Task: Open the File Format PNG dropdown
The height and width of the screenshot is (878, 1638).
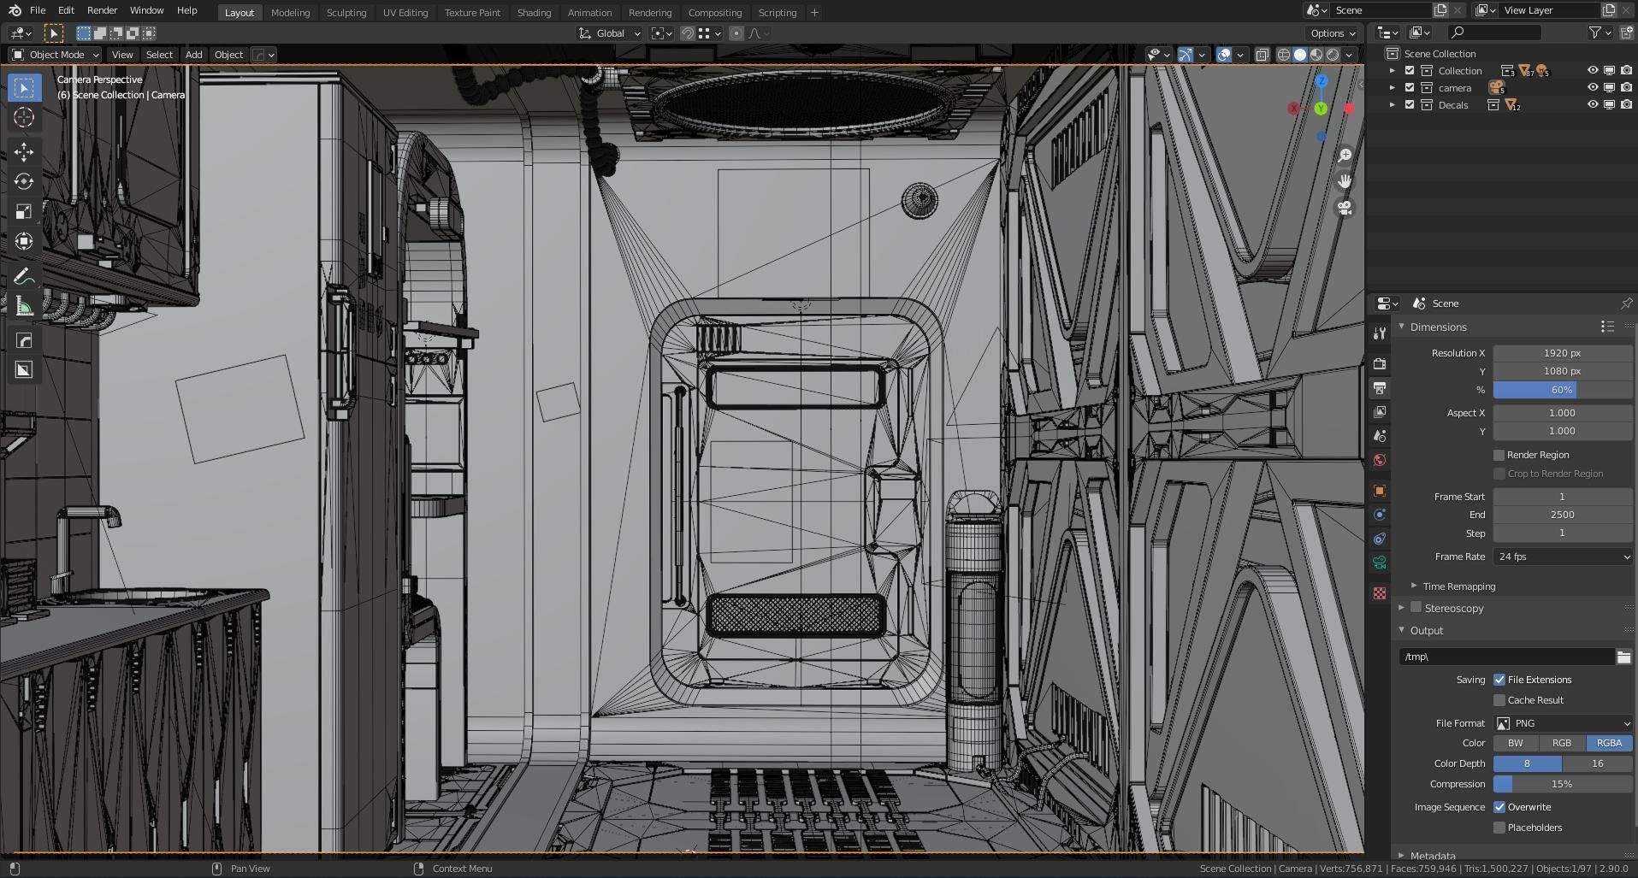Action: point(1562,723)
